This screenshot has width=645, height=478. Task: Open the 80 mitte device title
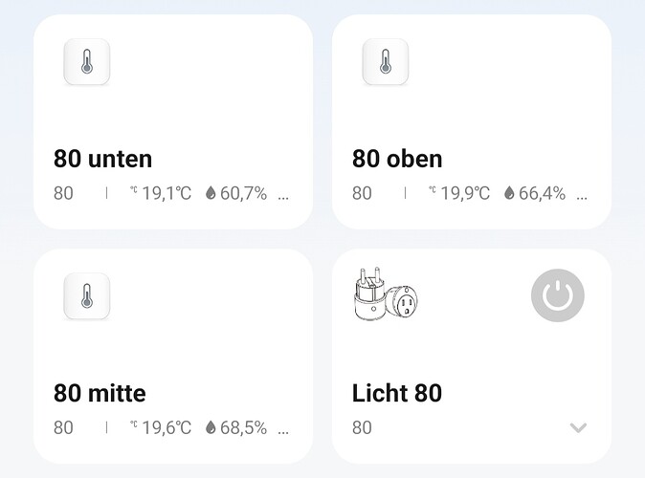click(x=100, y=393)
